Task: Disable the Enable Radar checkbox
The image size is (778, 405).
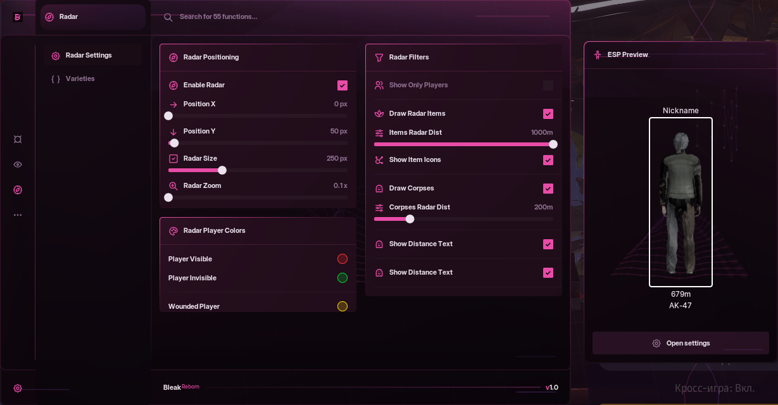Action: point(342,85)
